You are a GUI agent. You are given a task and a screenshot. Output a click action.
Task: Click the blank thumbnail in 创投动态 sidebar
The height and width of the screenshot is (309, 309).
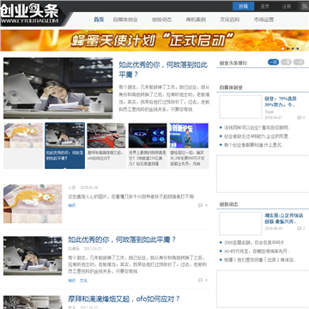point(240,223)
